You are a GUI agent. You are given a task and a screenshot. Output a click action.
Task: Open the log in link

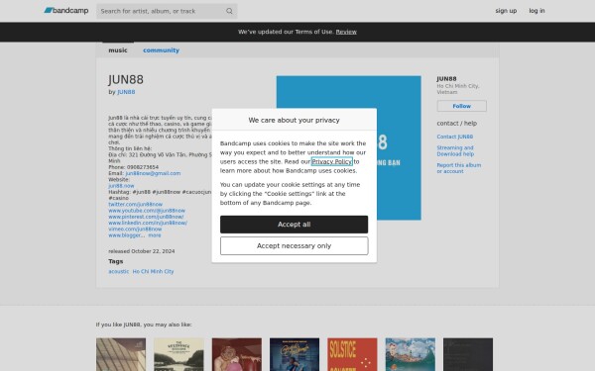536,11
